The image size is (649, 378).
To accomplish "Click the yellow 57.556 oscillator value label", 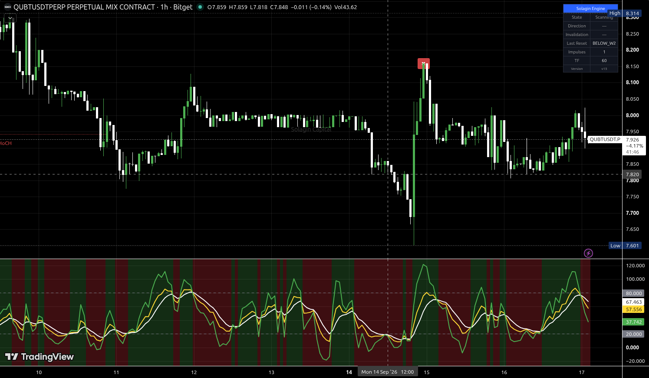I will click(634, 309).
